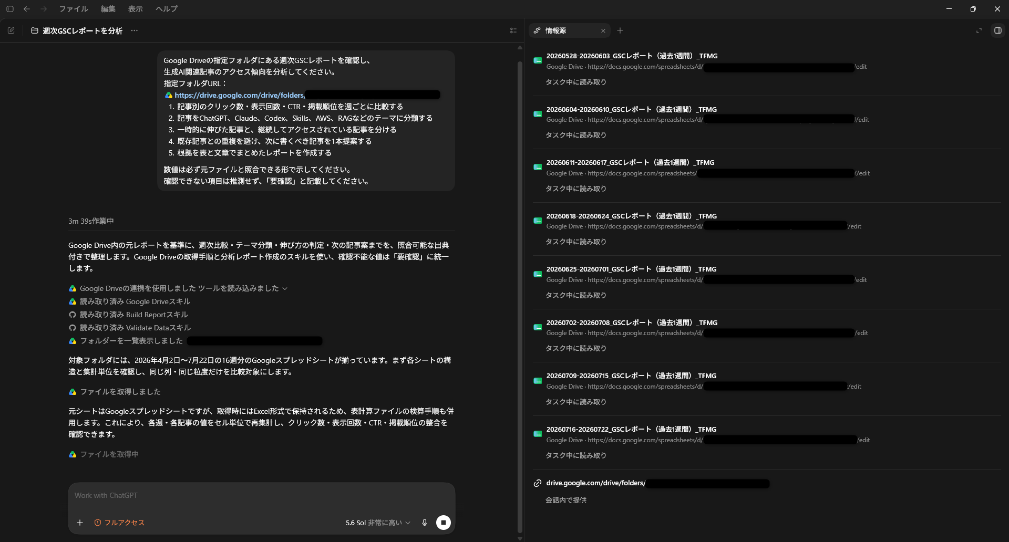Viewport: 1009px width, 542px height.
Task: Click ファイルを取得中 progress step
Action: pos(109,454)
